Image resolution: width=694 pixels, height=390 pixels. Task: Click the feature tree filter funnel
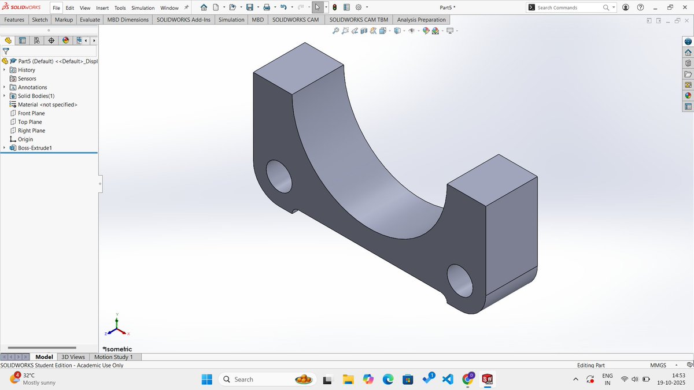tap(6, 51)
